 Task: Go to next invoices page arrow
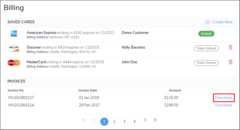[145, 120]
